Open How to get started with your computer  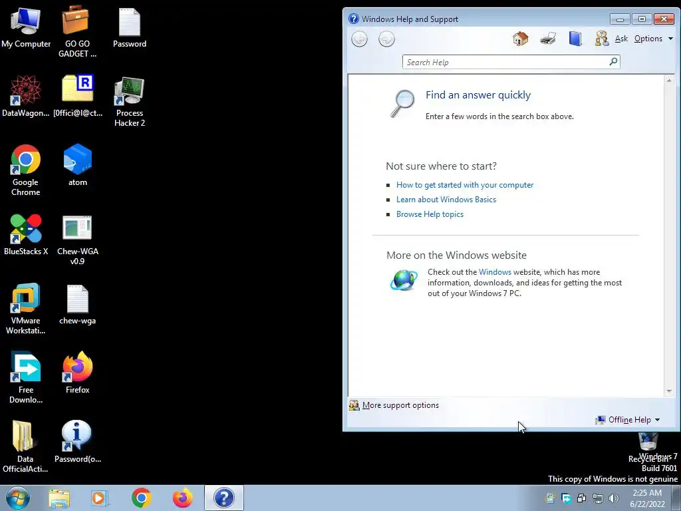point(465,185)
